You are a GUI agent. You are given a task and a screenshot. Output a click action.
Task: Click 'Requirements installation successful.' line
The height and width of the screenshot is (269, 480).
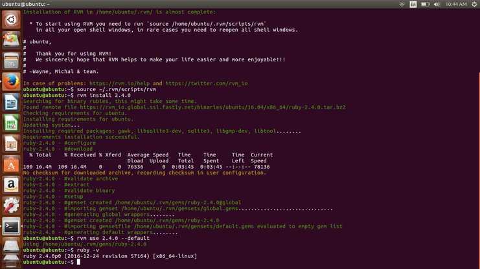(x=82, y=137)
